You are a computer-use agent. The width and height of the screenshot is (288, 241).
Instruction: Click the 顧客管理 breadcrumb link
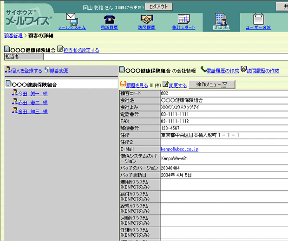13,36
